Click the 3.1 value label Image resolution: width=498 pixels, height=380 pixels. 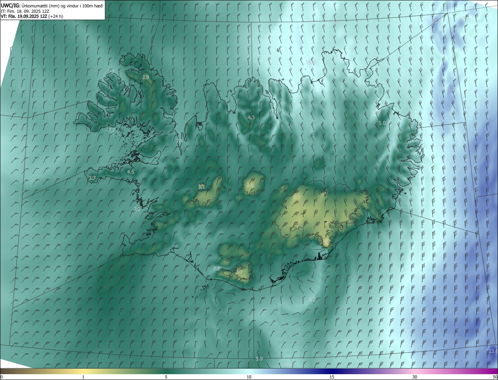[202, 187]
